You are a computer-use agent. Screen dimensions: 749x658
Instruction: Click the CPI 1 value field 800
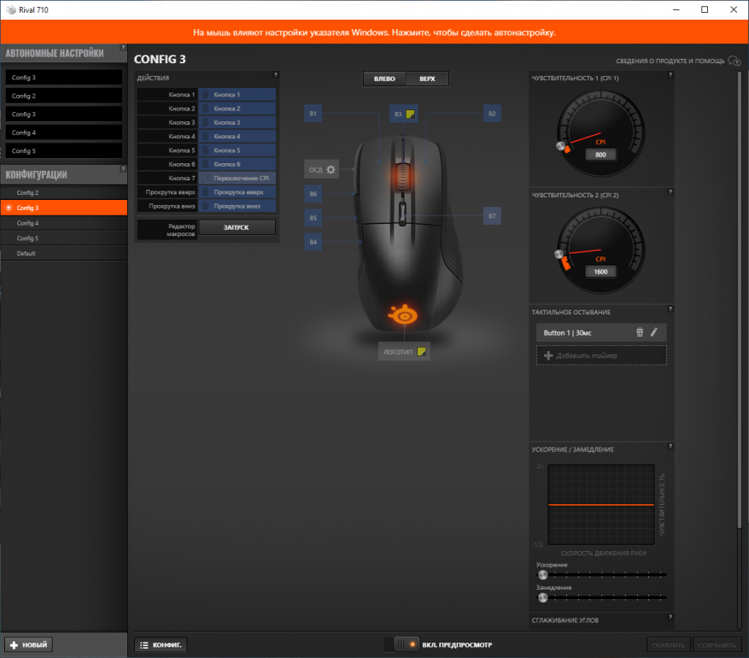pos(600,155)
